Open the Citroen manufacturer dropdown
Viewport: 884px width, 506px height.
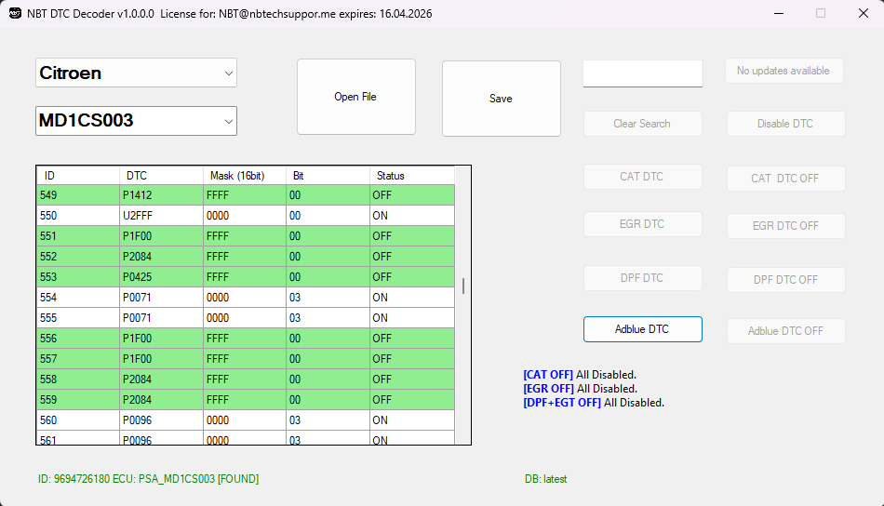tap(136, 73)
